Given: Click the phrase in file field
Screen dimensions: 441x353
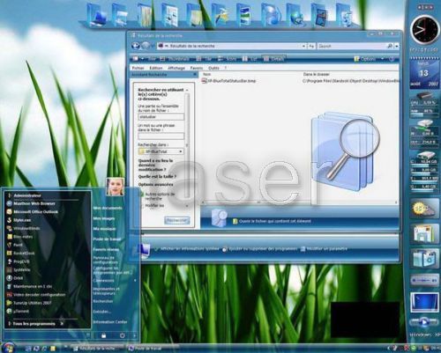Looking at the screenshot, I should click(161, 136).
